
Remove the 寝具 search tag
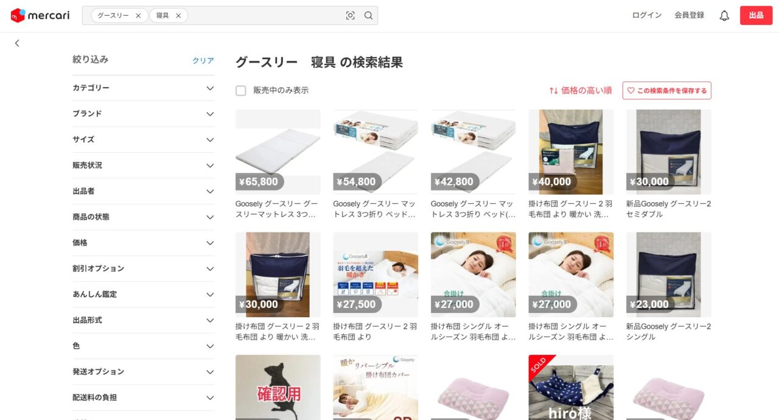click(x=178, y=16)
